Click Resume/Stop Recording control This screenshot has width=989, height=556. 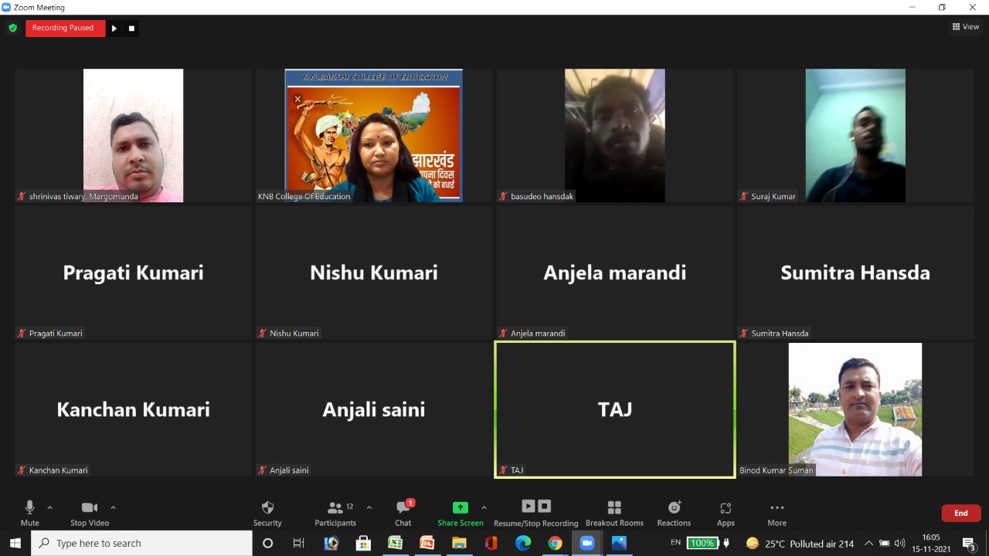pyautogui.click(x=535, y=513)
